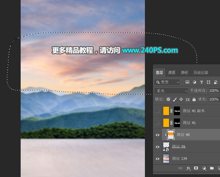
Task: Select layer named 图层 41
Action: (189, 123)
